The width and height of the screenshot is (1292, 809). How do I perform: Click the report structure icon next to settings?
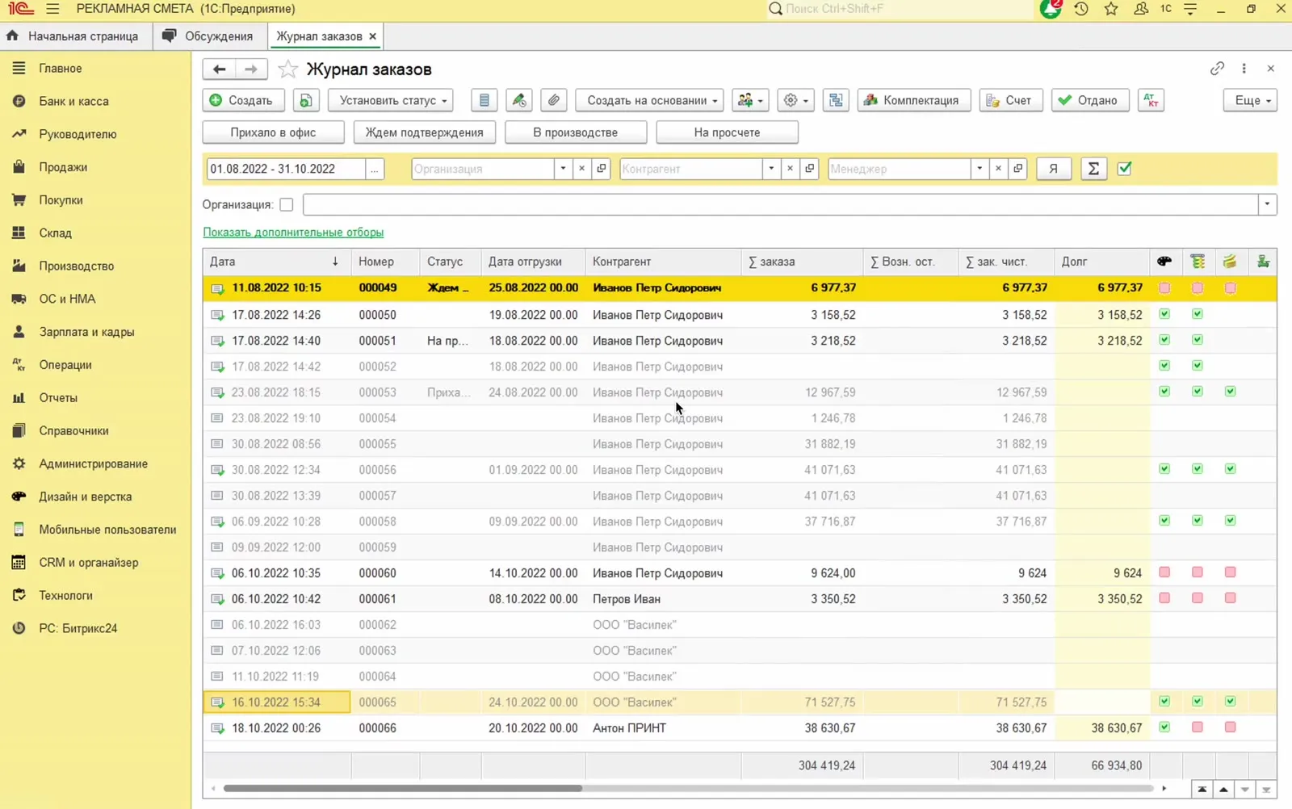coord(836,100)
